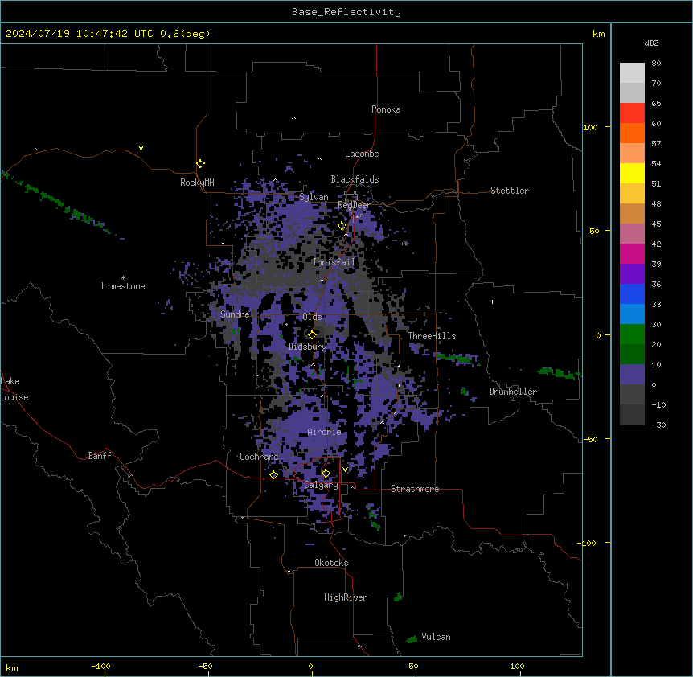Click the yellow V marker northwest of RockyMH
693x677 pixels.
click(141, 148)
